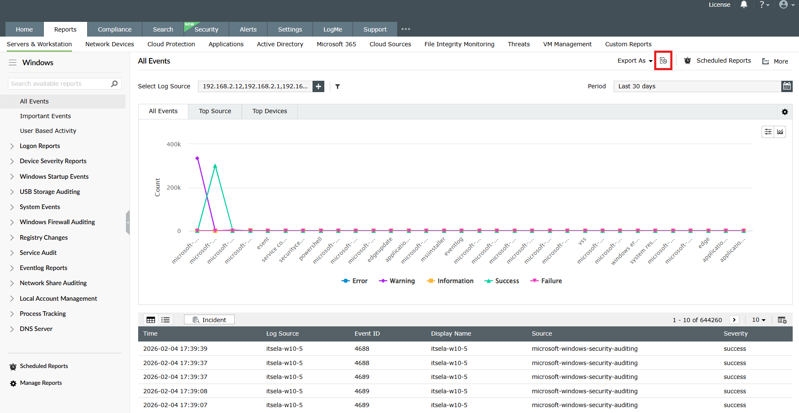Expand Windows Firewall Auditing node
The image size is (799, 413).
tap(12, 222)
